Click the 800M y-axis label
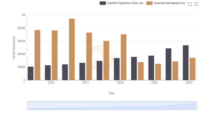201x116 pixels. (21, 28)
